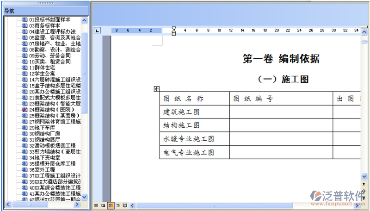The width and height of the screenshot is (370, 211).
Task: Click document icon beside 12学生公寓
Action: click(25, 74)
